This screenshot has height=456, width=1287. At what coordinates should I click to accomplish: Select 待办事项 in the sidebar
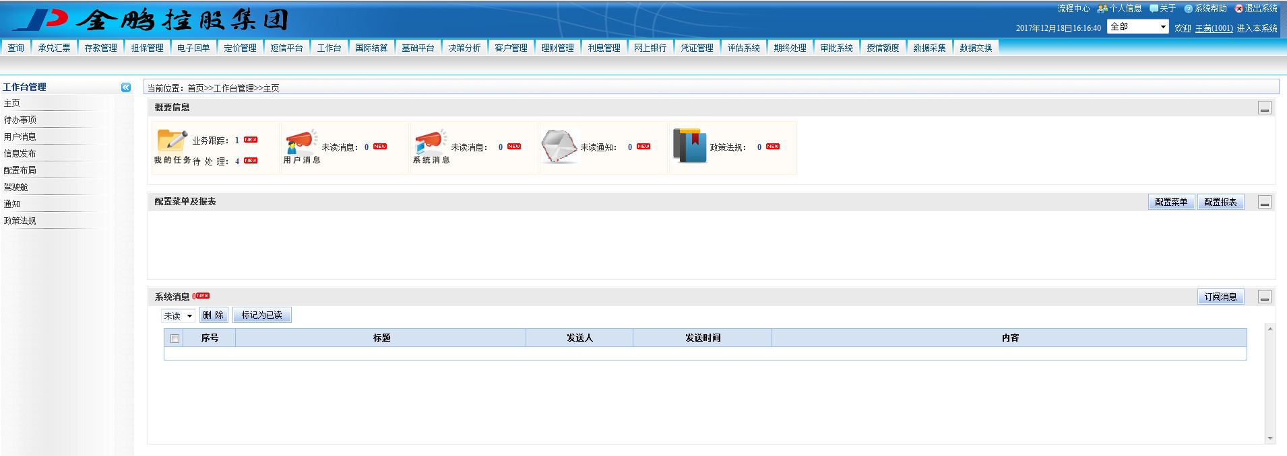(x=20, y=120)
